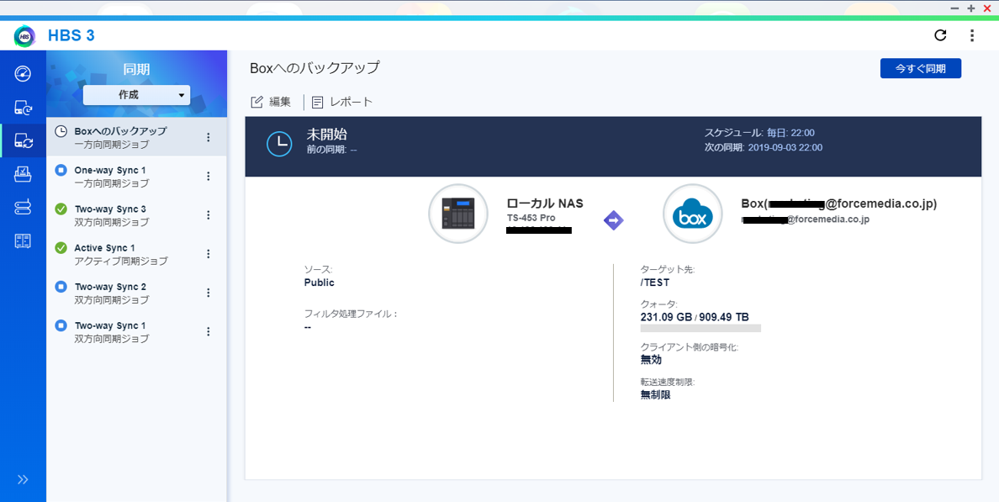The width and height of the screenshot is (999, 502).
Task: Open options menu for Boxへのバックアップ job
Action: pyautogui.click(x=209, y=138)
